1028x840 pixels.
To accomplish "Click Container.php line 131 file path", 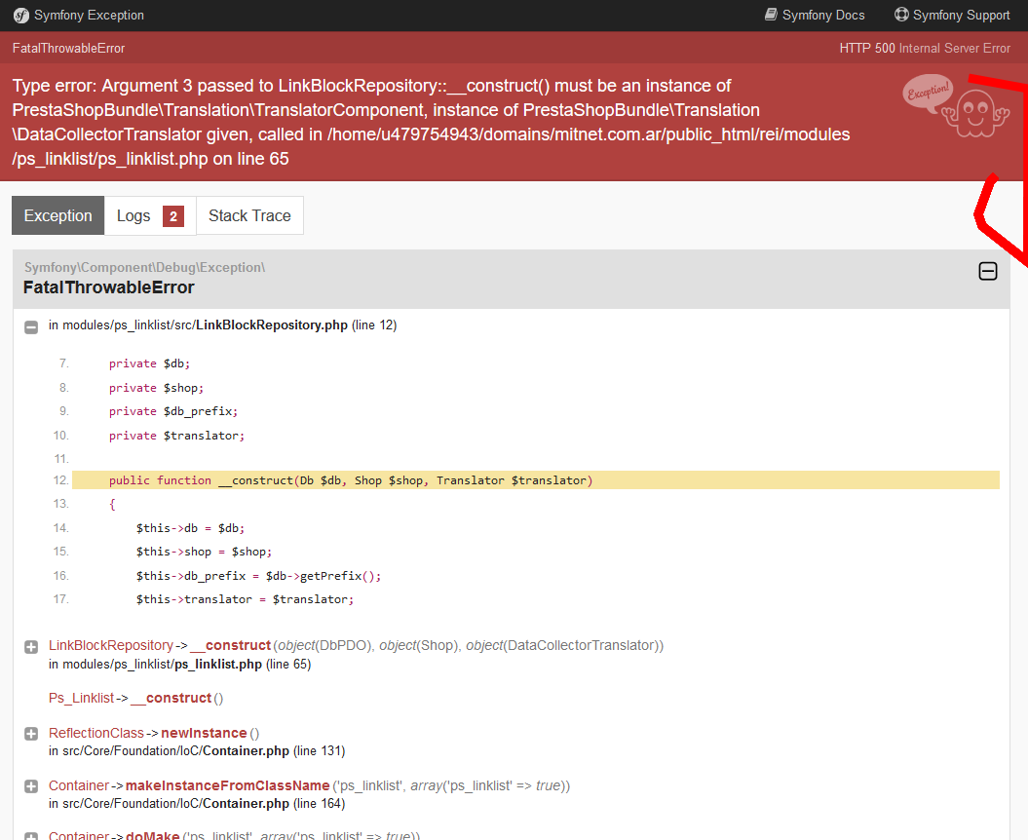I will (197, 750).
